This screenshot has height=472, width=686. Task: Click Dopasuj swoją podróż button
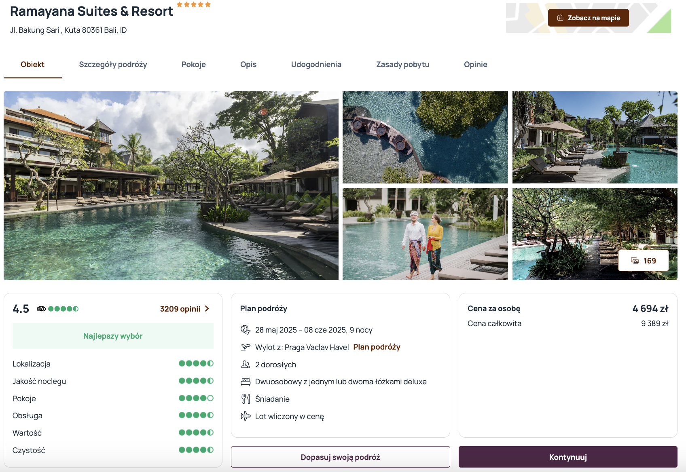(340, 457)
